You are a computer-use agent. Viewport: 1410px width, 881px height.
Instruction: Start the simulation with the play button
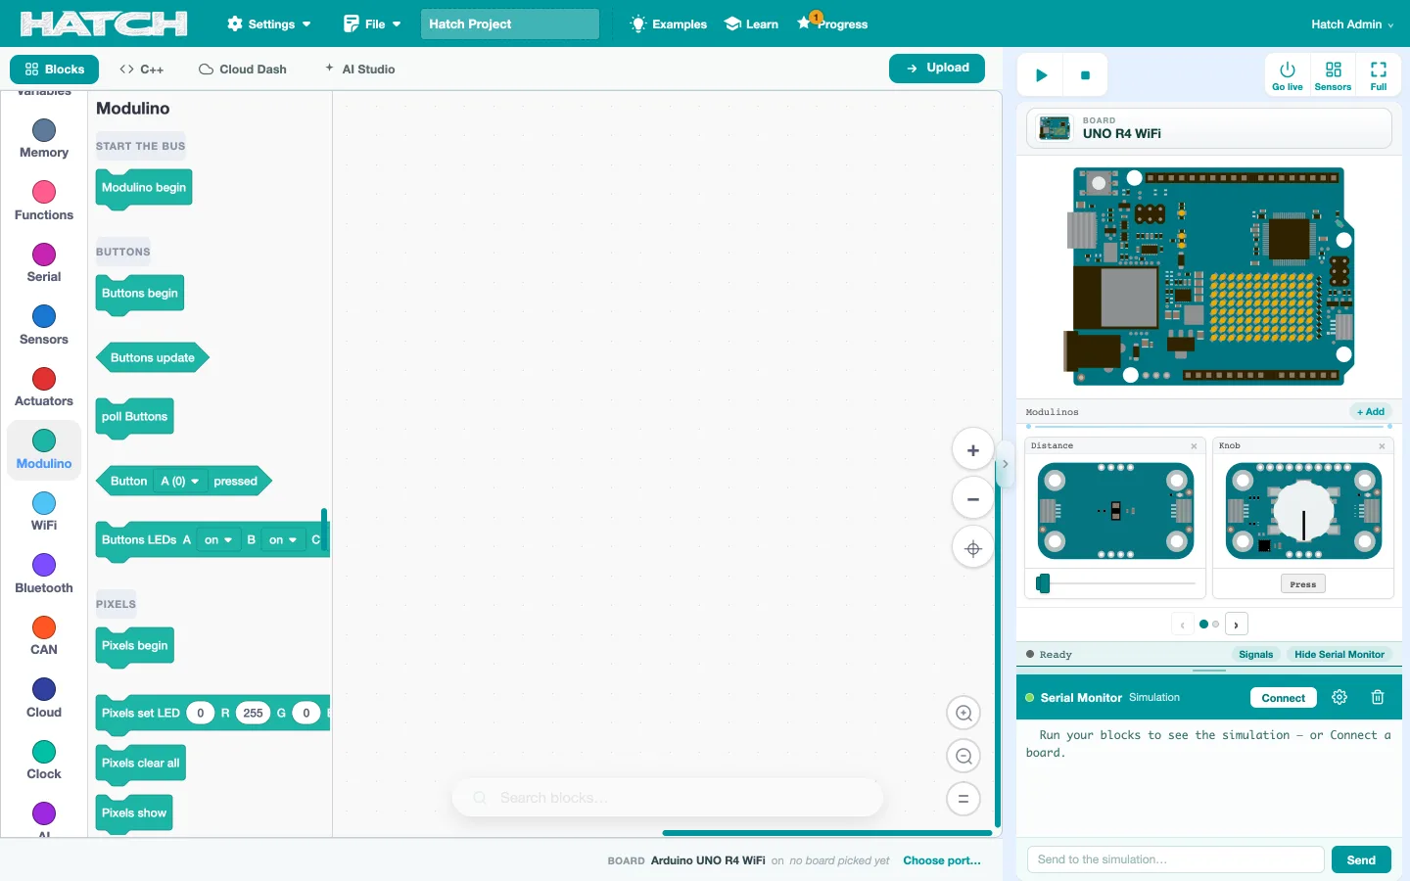click(x=1042, y=75)
